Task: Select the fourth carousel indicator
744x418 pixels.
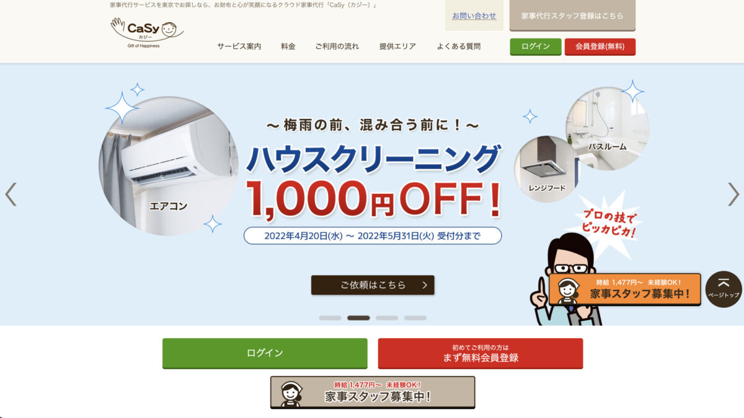Action: (415, 318)
